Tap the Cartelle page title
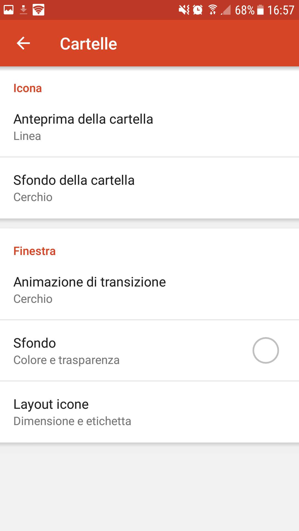 (89, 44)
